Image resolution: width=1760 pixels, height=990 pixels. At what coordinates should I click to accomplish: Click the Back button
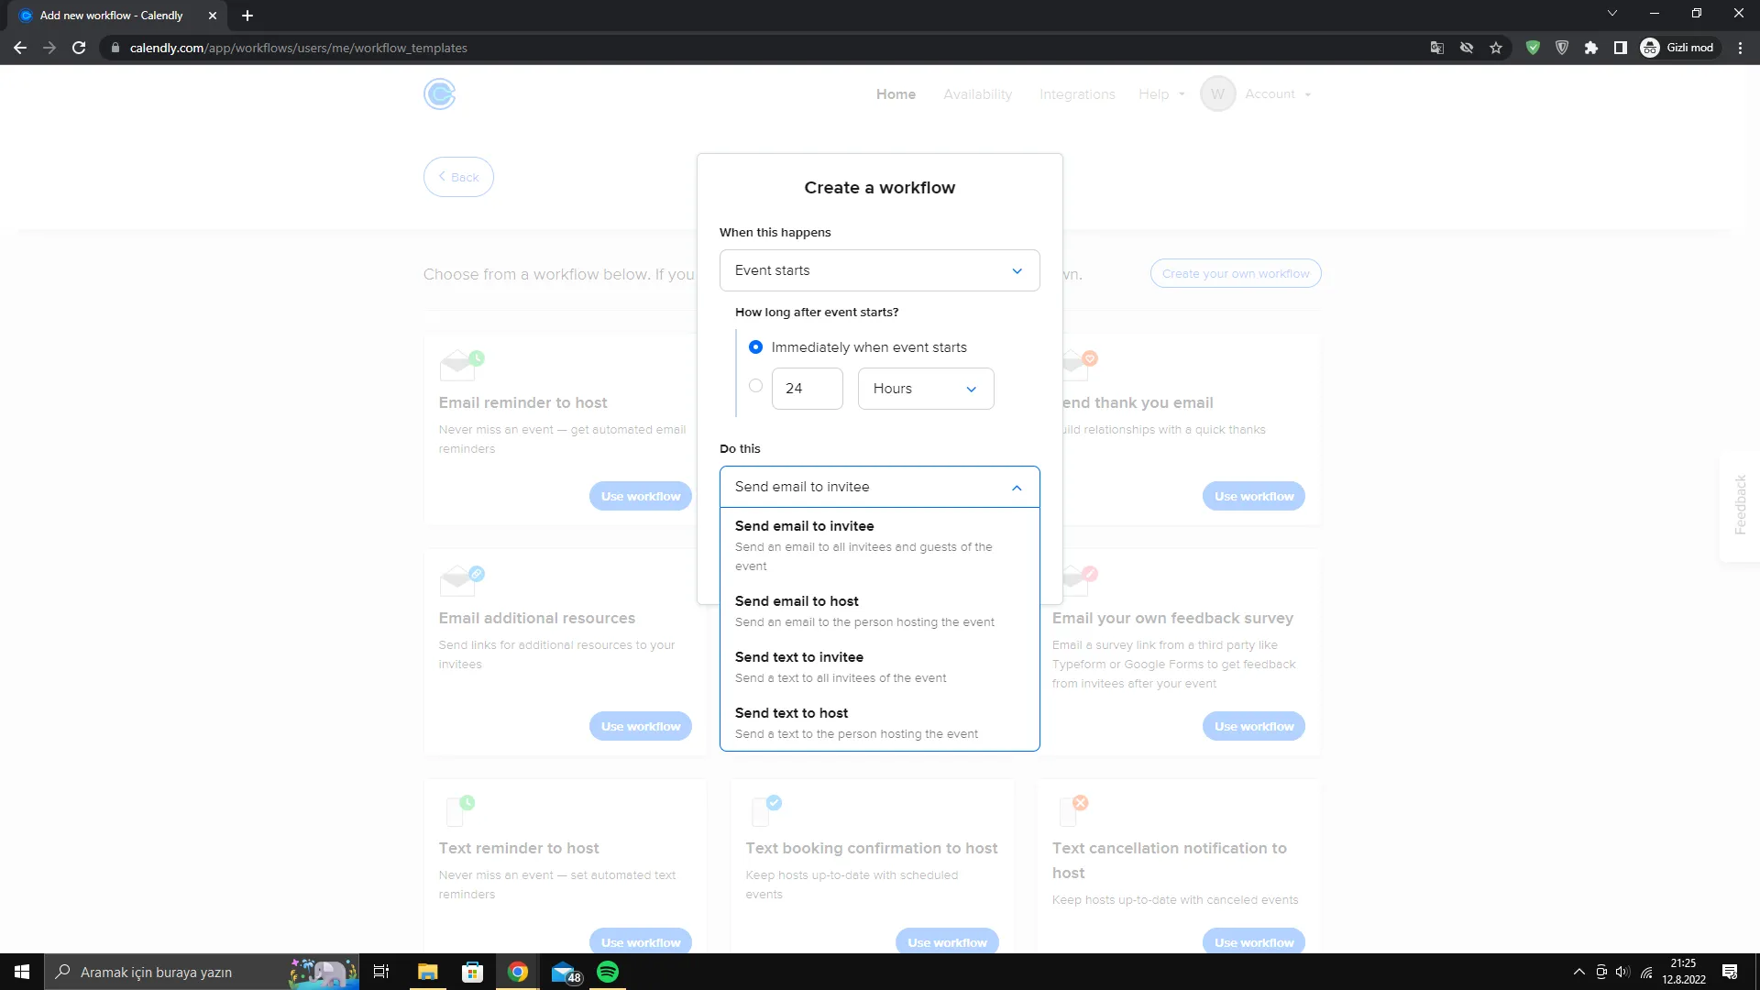(458, 177)
